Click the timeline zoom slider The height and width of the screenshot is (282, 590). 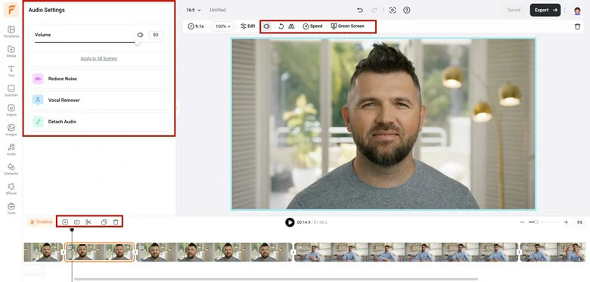coord(544,222)
